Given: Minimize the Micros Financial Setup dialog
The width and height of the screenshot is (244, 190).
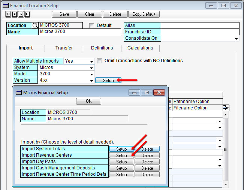Looking at the screenshot, I should pyautogui.click(x=135, y=93).
